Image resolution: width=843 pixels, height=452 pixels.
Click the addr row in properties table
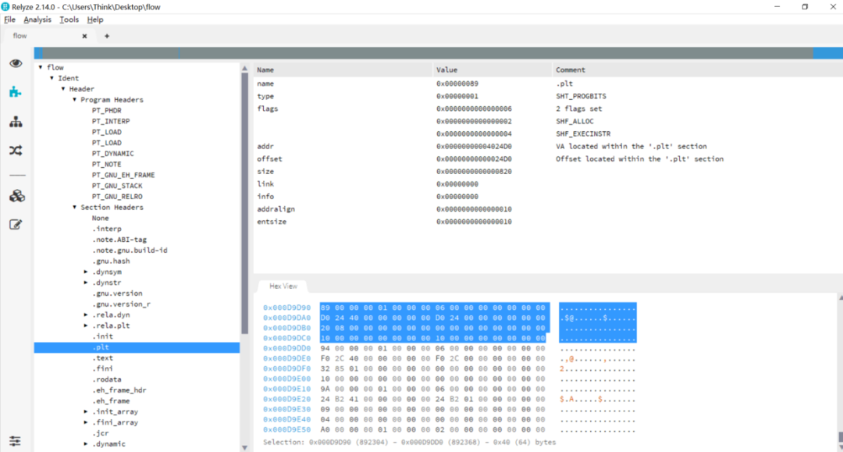coord(265,146)
